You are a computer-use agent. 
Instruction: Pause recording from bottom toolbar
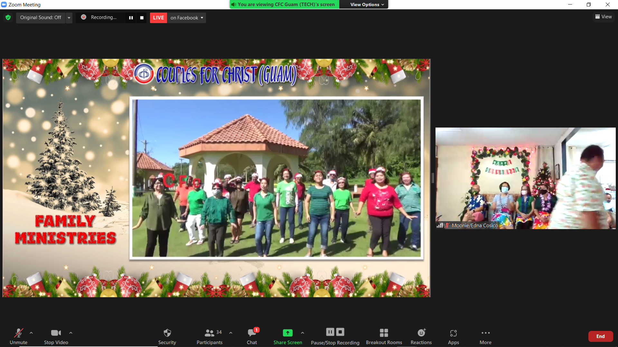tap(330, 332)
